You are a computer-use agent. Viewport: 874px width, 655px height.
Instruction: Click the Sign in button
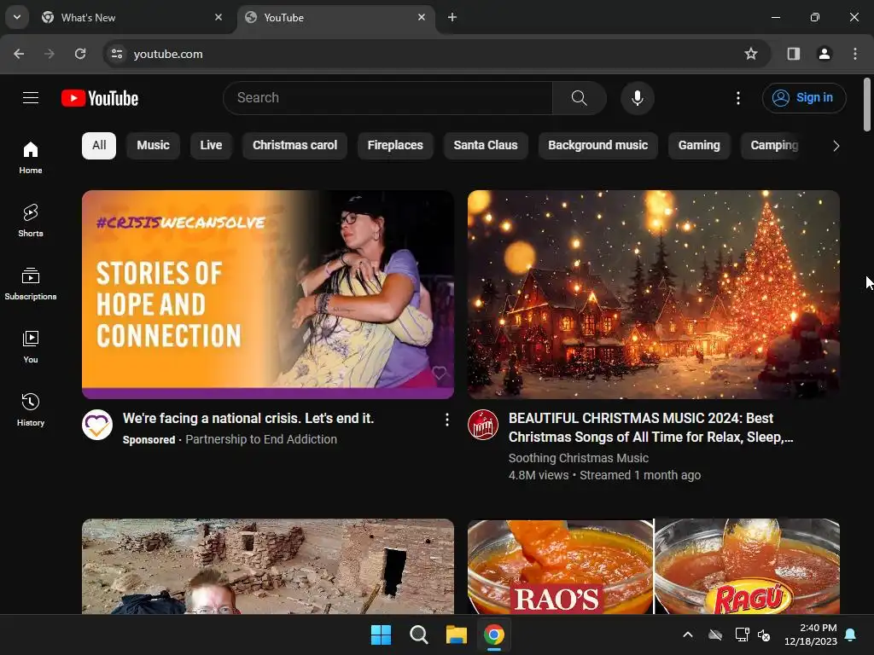coord(804,98)
